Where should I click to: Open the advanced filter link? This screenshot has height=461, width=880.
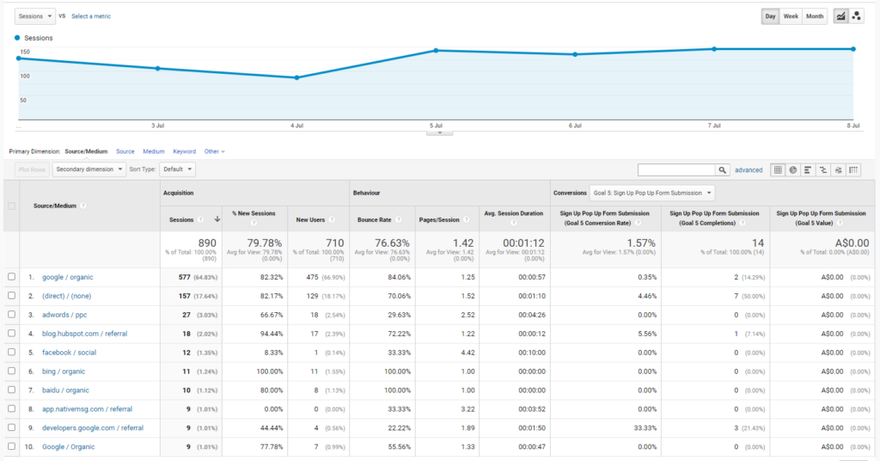coord(749,170)
